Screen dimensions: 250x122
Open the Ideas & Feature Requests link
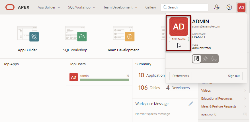click(x=219, y=106)
